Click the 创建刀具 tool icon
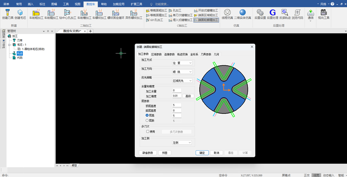This screenshot has height=177, width=347. pos(8,12)
